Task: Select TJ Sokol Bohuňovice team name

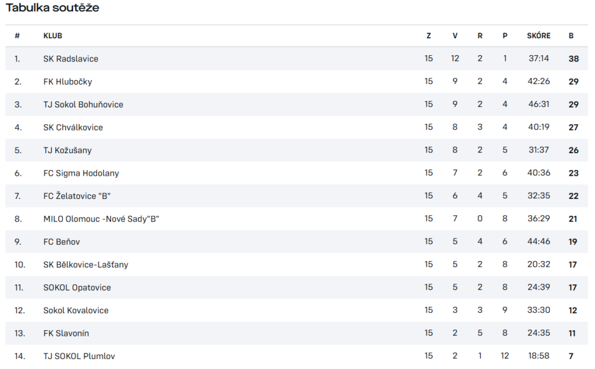Action: click(83, 104)
